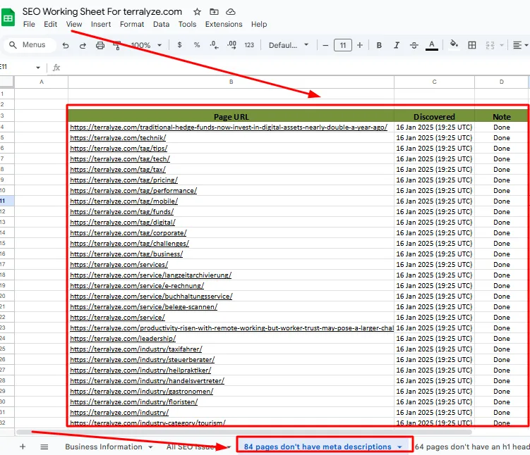Decrease font size with minus button
Image resolution: width=530 pixels, height=455 pixels.
325,45
